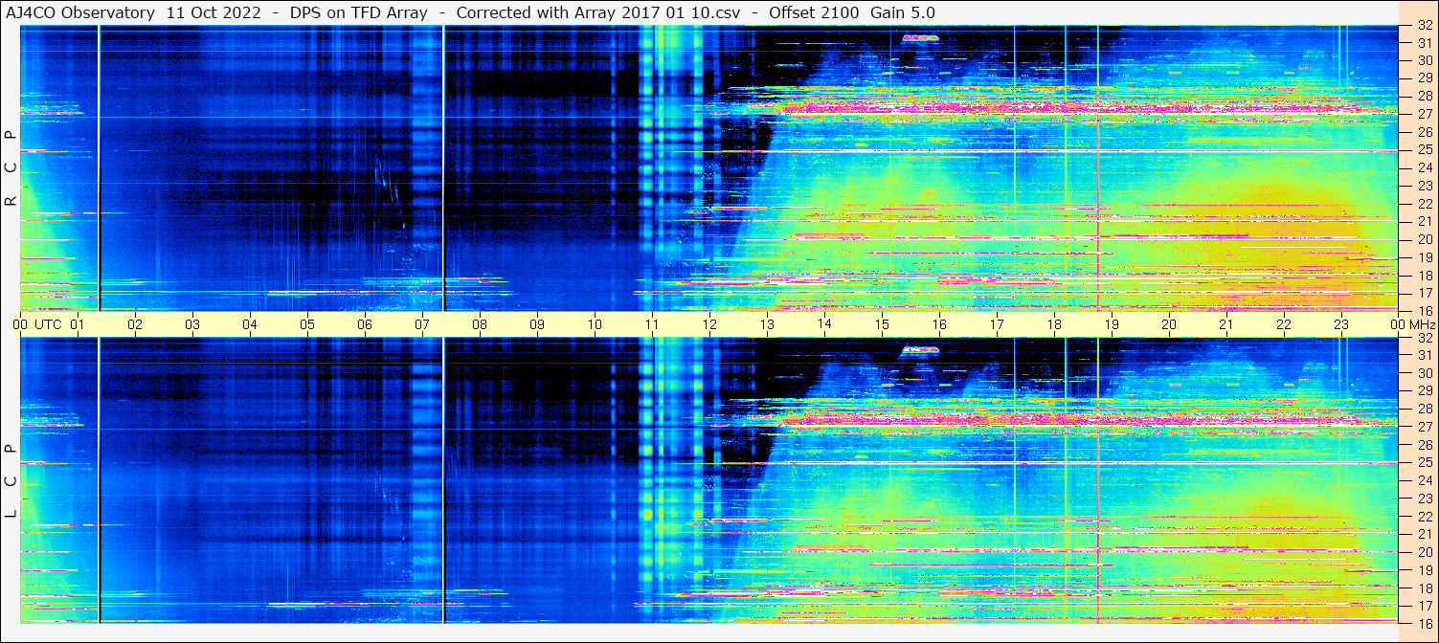The image size is (1439, 643).
Task: Select the 20 hour mark
Action: 1169,325
